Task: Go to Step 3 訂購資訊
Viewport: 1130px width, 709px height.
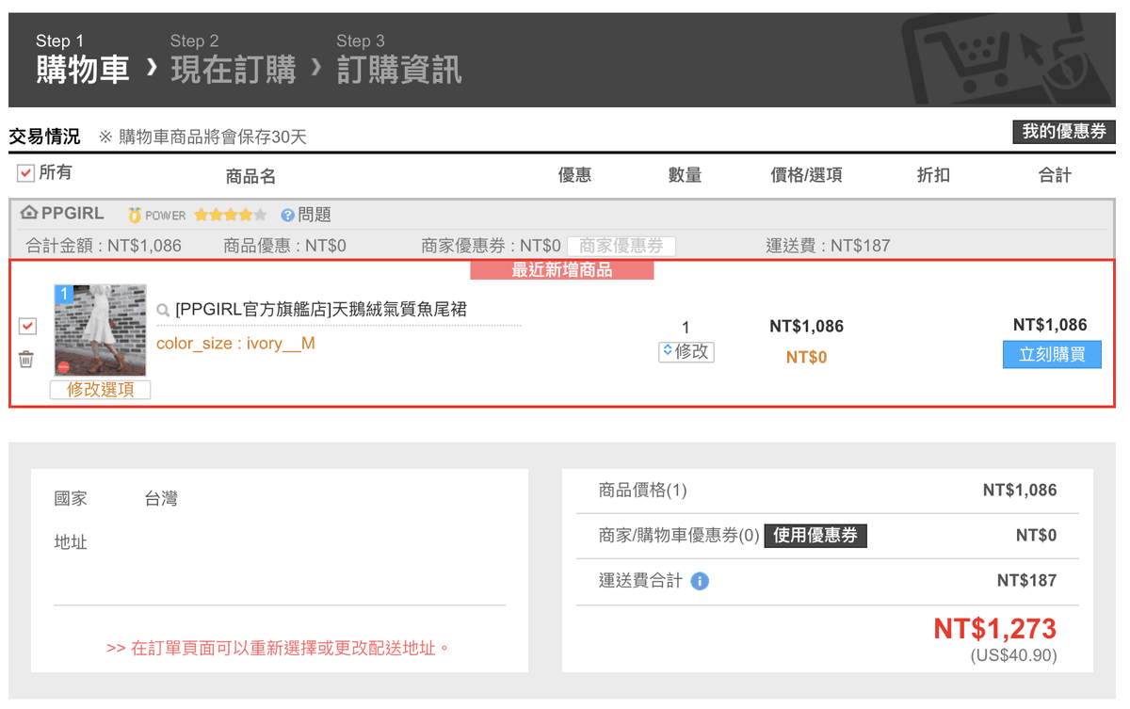Action: 398,58
